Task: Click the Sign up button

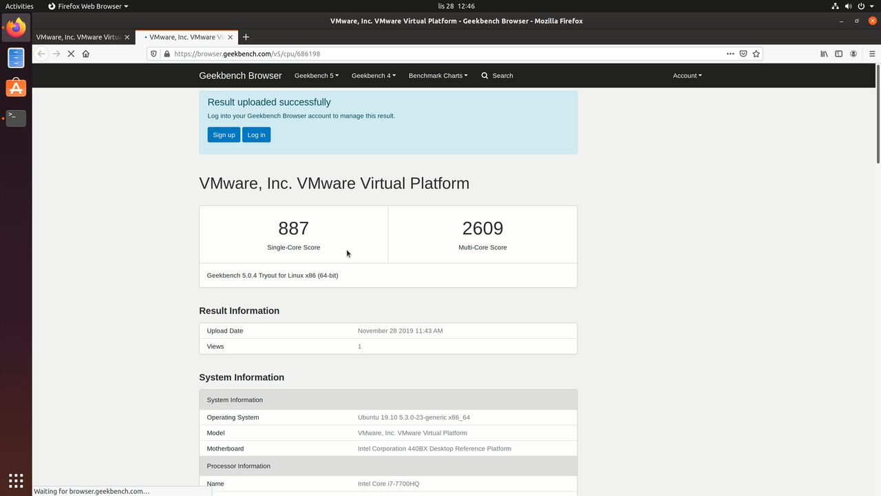Action: [x=224, y=135]
